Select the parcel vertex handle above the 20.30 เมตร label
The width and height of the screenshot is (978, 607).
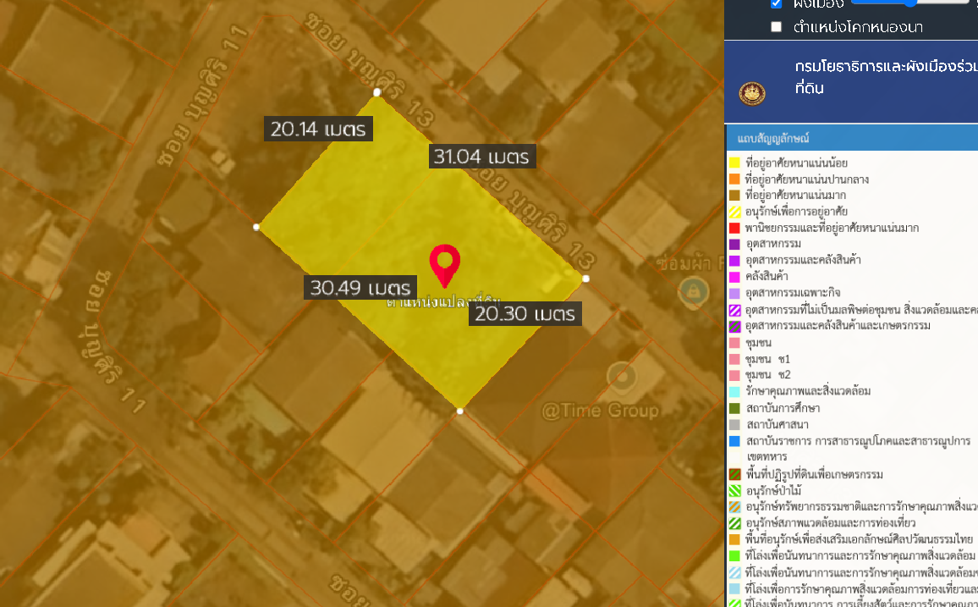tap(585, 279)
